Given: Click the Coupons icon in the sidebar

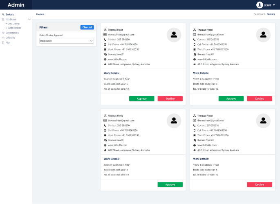Looking at the screenshot, I should pos(3,38).
